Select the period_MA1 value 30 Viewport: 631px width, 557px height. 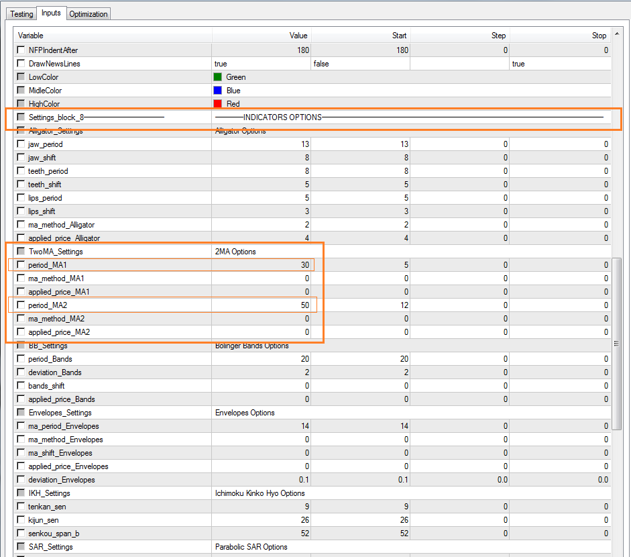click(x=305, y=265)
